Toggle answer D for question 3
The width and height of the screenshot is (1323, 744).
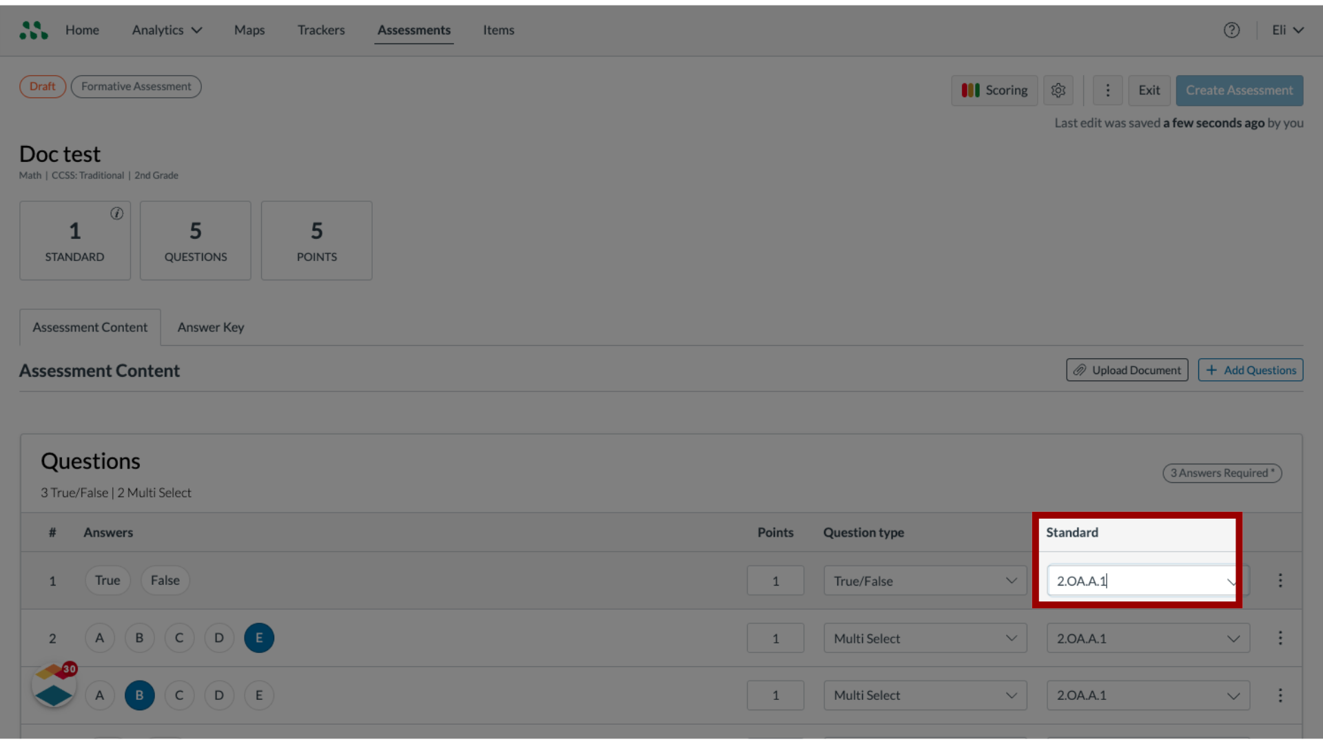(219, 696)
